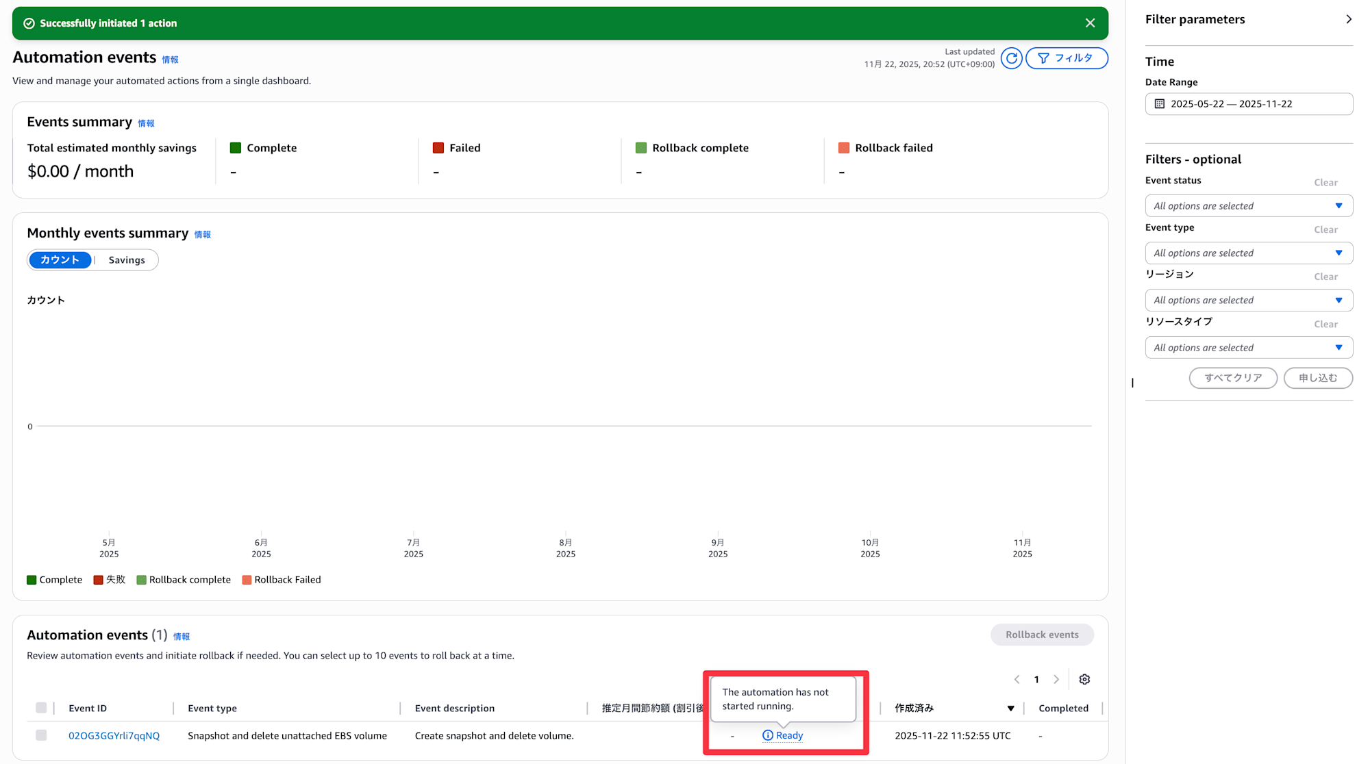
Task: Switch the chart to Savings view
Action: [127, 260]
